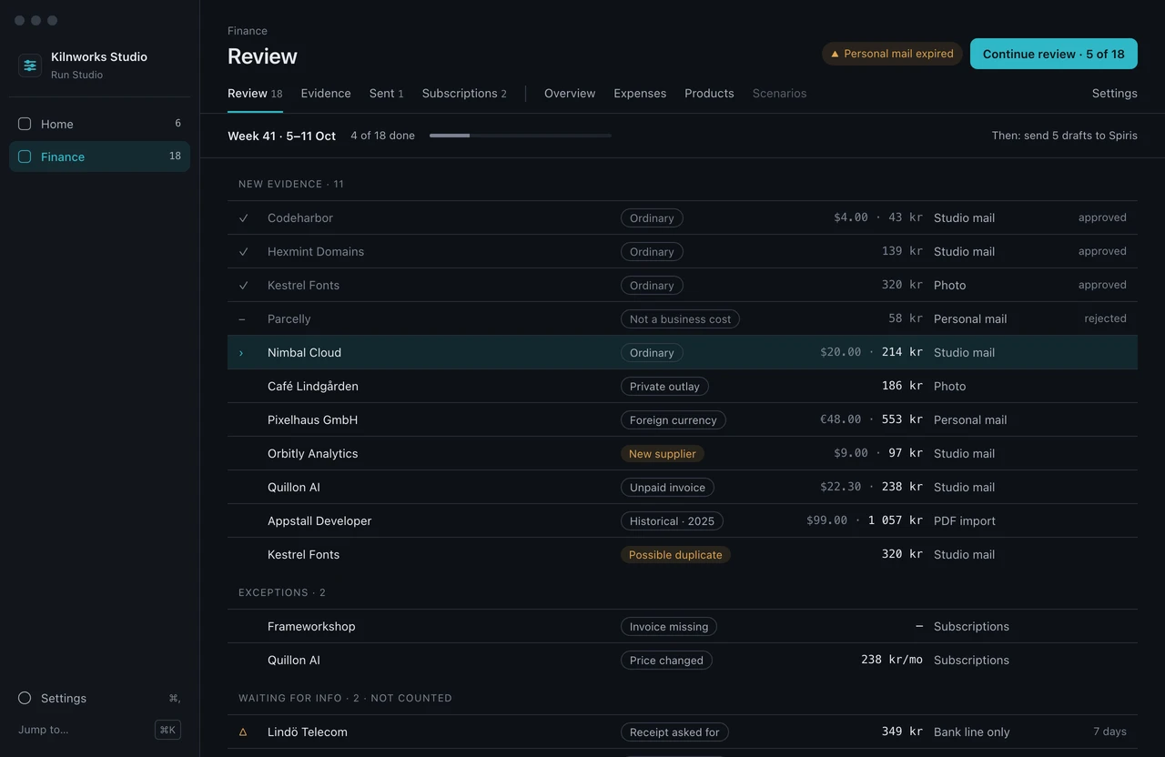The image size is (1165, 757).
Task: Click the Possible duplicate tag
Action: (675, 555)
